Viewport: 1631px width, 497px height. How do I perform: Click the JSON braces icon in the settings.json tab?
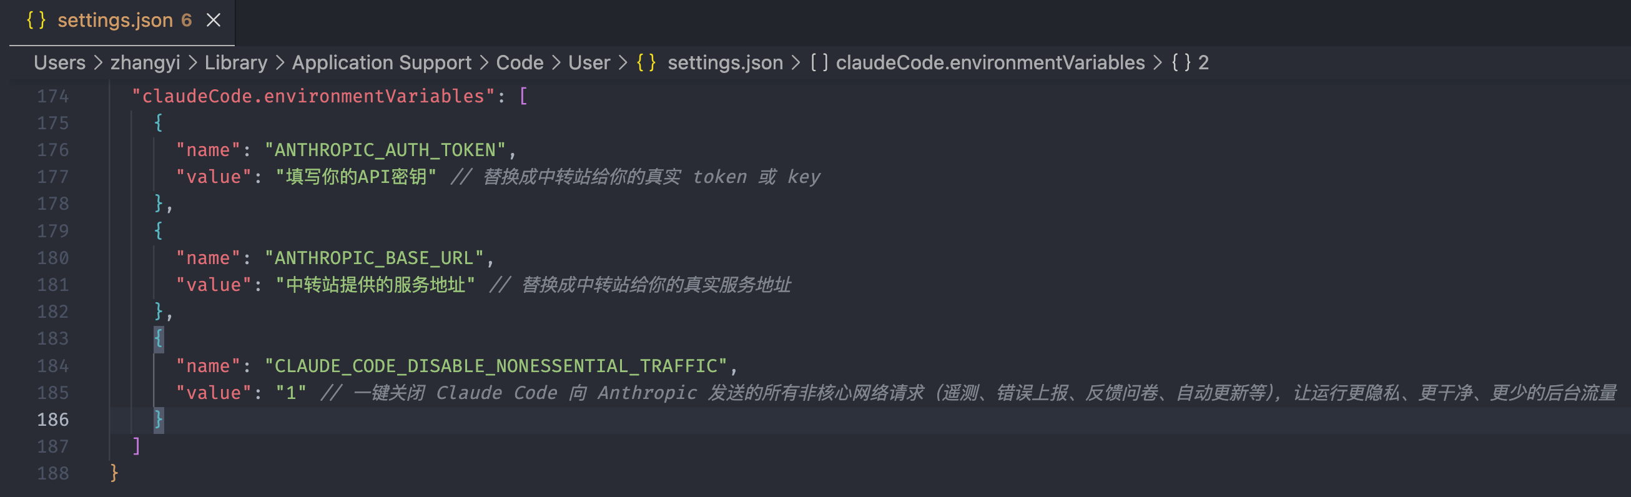(36, 20)
